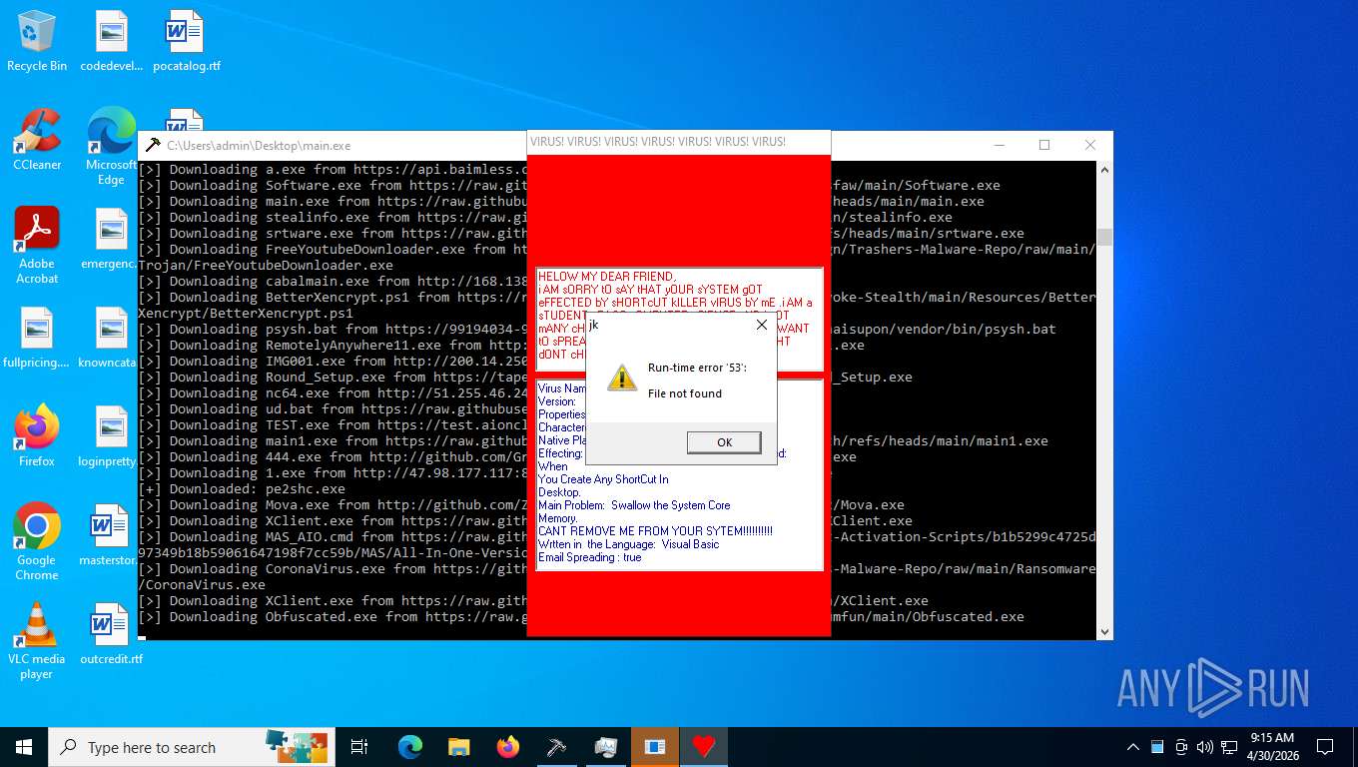The image size is (1358, 767).
Task: Open the Microsoft Edge desktop shortcut
Action: tap(111, 147)
